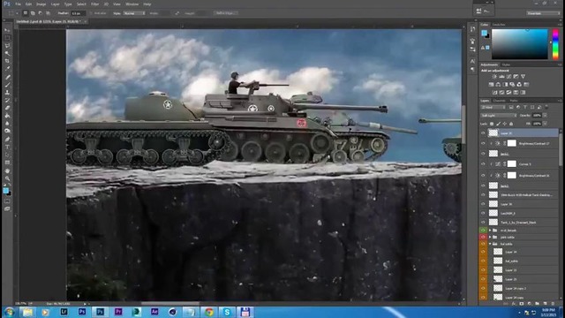Open the layer filter Kind dropdown
This screenshot has height=318, width=565.
click(493, 107)
